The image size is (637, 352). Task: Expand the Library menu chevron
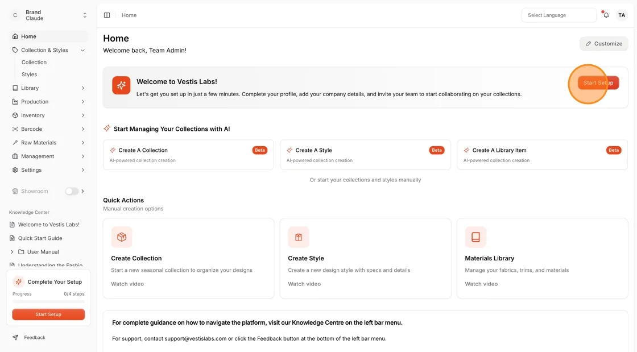pyautogui.click(x=83, y=88)
